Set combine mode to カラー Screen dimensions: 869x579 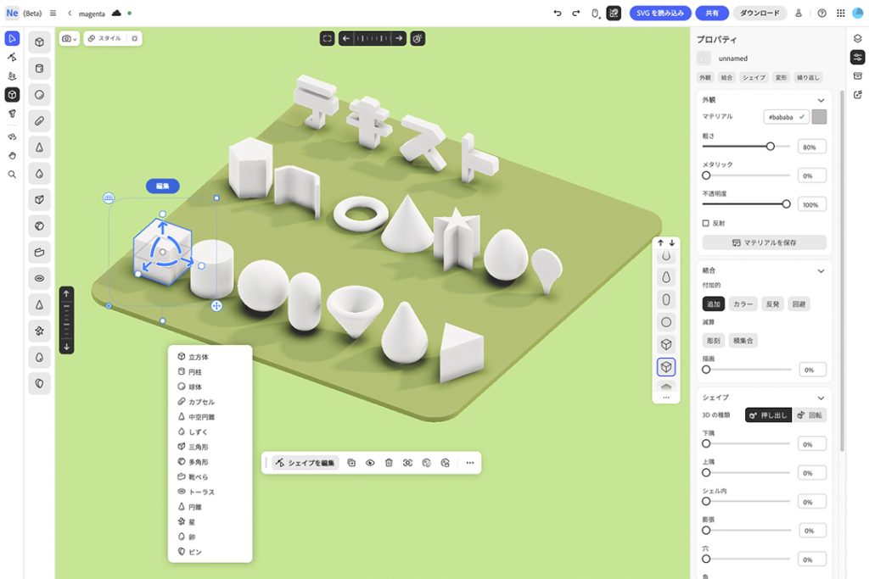pyautogui.click(x=743, y=303)
